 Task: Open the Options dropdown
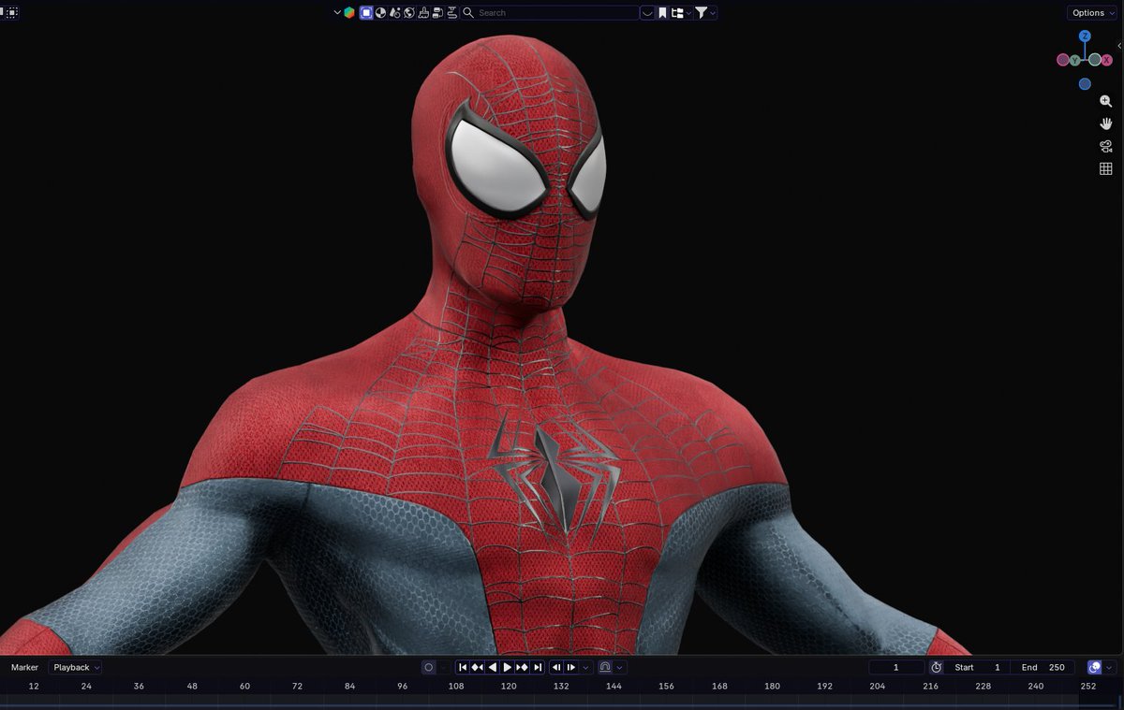(1092, 13)
